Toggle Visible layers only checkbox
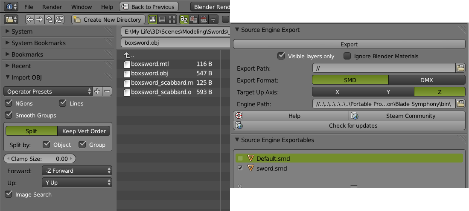469x211 pixels. coord(281,56)
